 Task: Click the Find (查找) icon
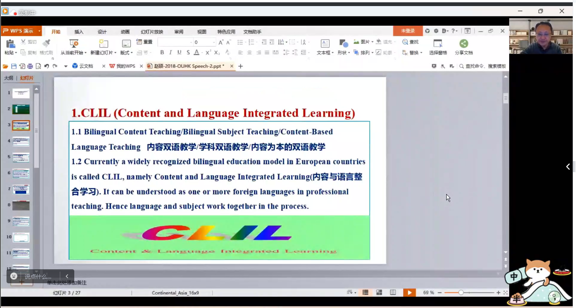405,42
